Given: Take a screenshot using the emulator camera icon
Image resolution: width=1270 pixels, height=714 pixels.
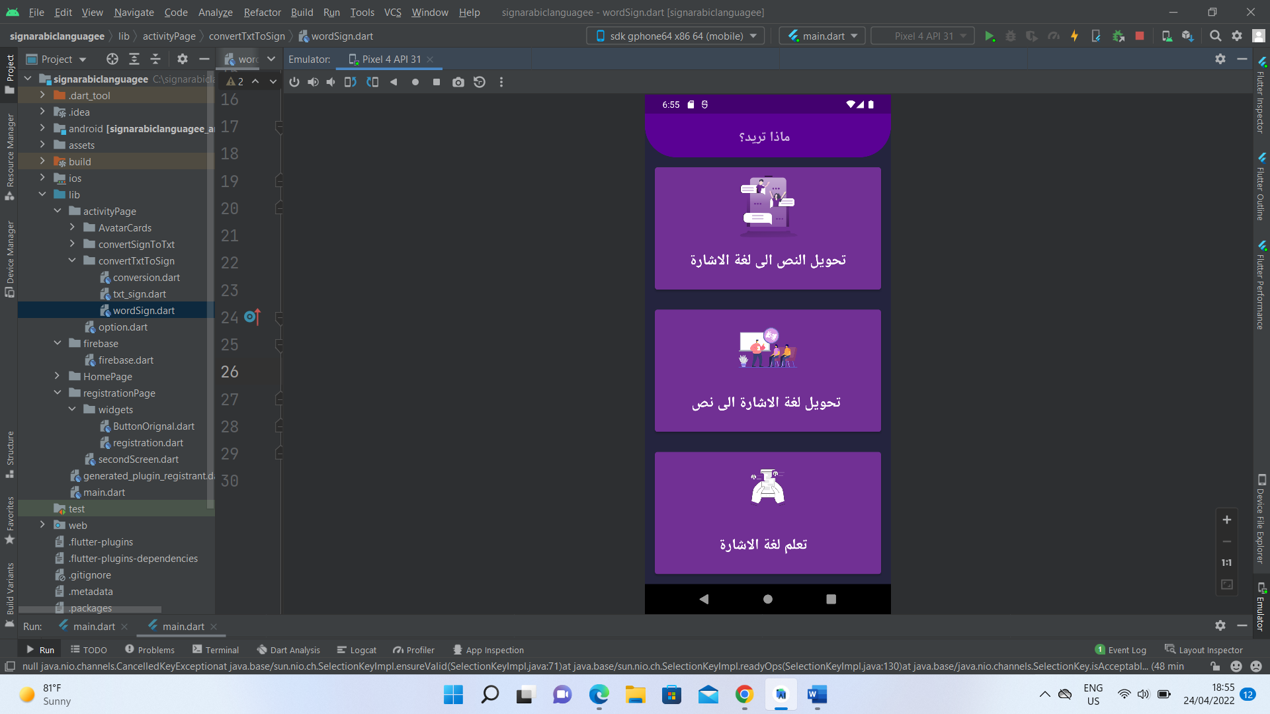Looking at the screenshot, I should pos(458,82).
